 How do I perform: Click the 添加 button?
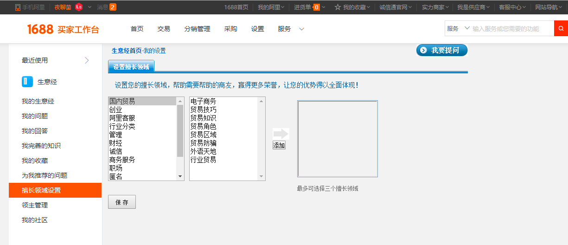pos(279,145)
